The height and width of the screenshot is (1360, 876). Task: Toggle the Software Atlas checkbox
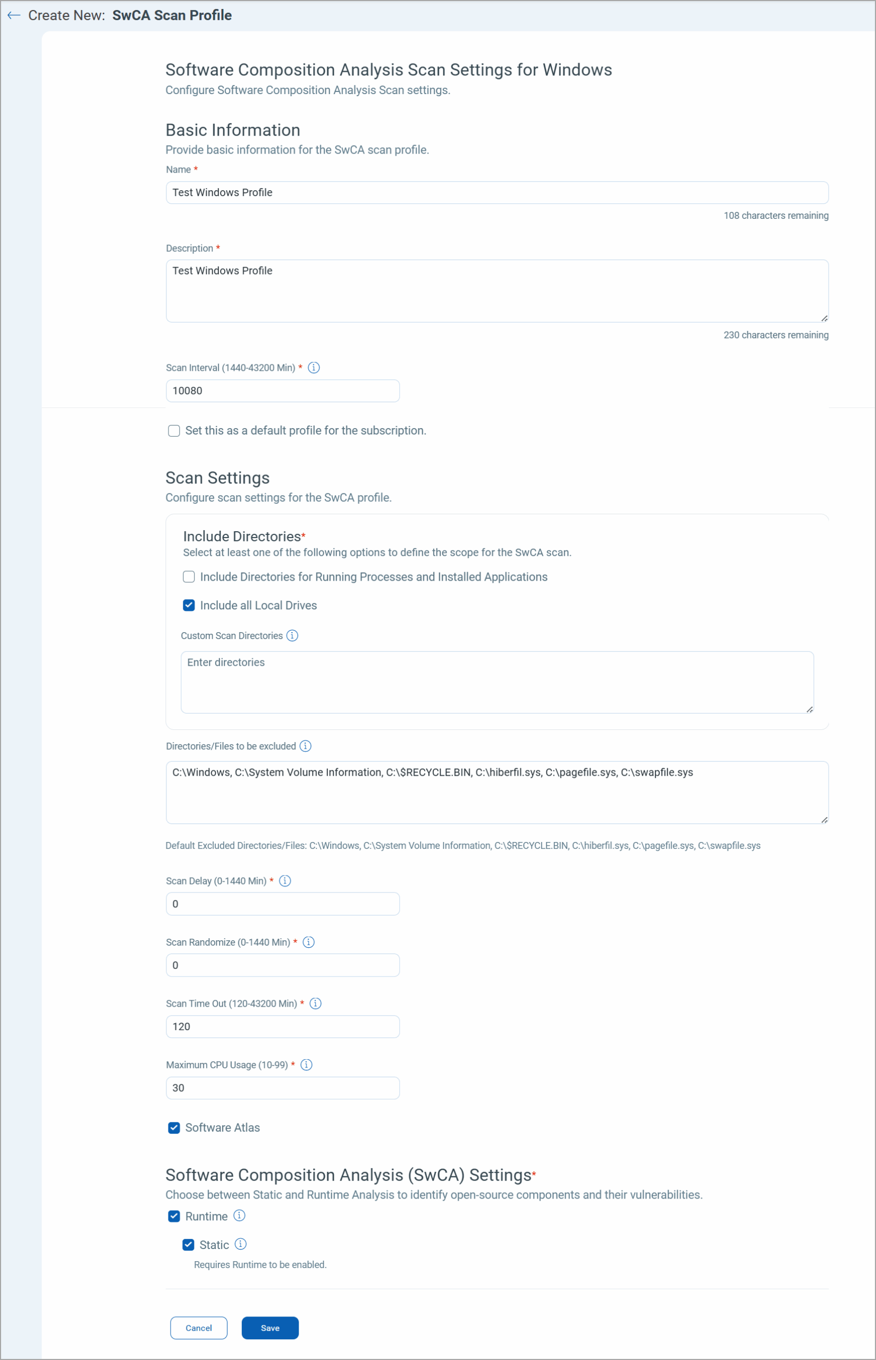(x=174, y=1127)
